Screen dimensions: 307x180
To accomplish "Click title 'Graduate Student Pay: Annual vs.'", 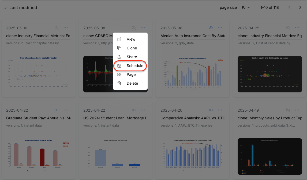I will coord(38,118).
